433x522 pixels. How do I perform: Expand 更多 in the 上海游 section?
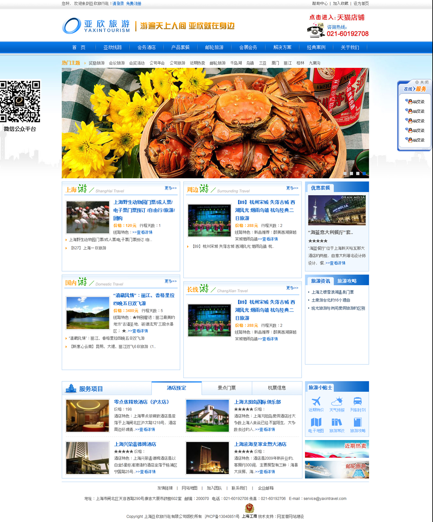(x=171, y=188)
